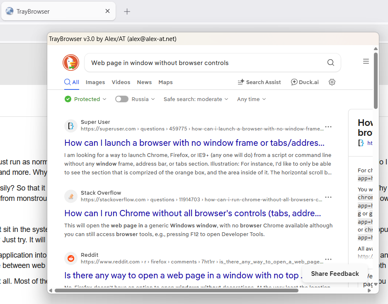The height and width of the screenshot is (304, 388).
Task: Click the horizontal scrollbar at bottom
Action: pos(176,290)
